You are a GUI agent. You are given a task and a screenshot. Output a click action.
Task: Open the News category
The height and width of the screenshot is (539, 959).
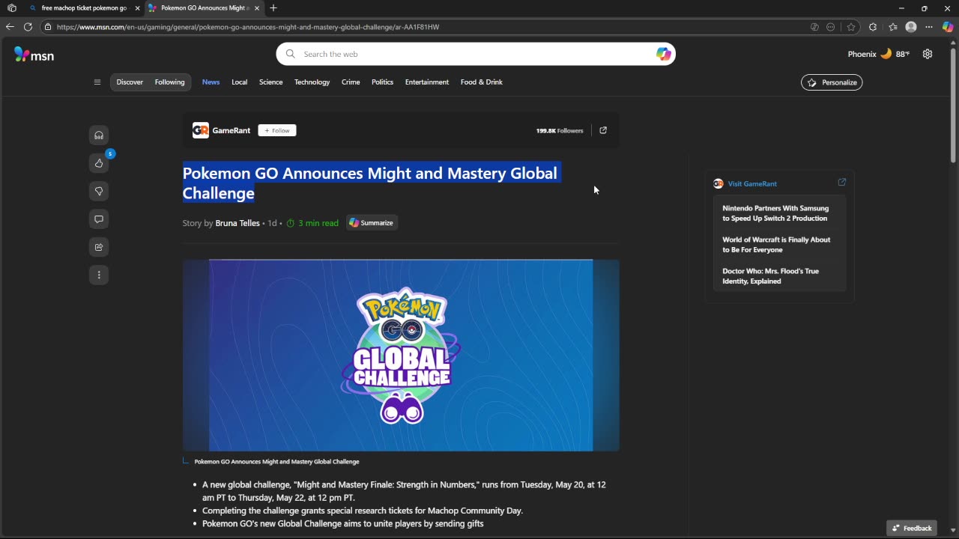[211, 82]
